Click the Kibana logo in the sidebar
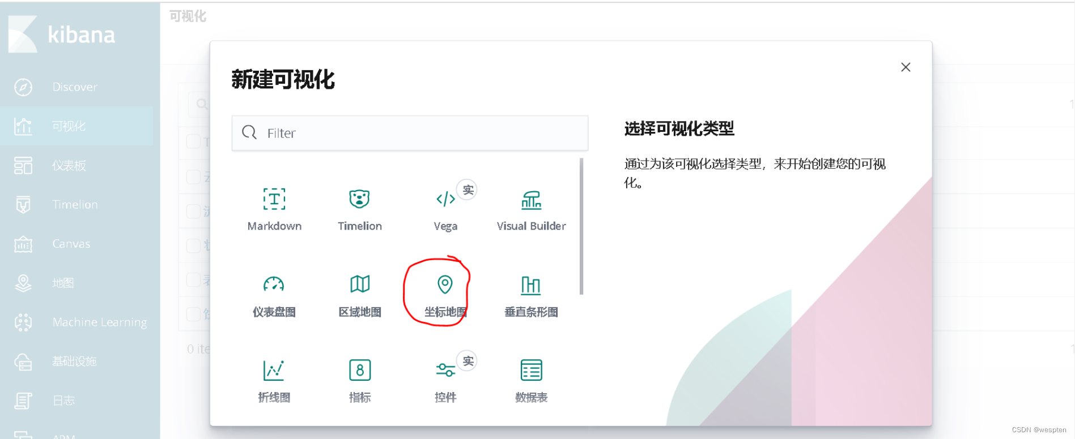Viewport: 1075px width, 439px height. click(x=62, y=34)
